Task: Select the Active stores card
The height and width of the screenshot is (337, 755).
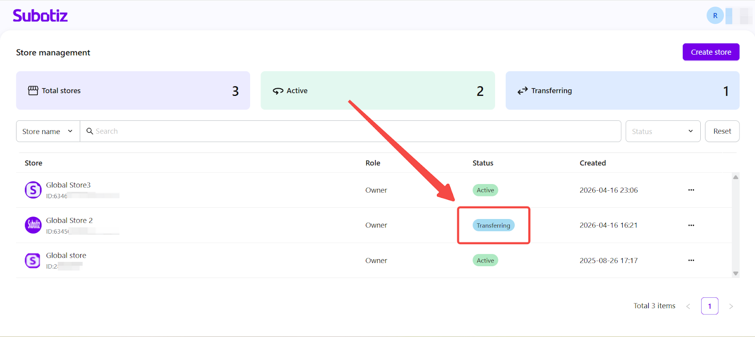Action: coord(377,91)
